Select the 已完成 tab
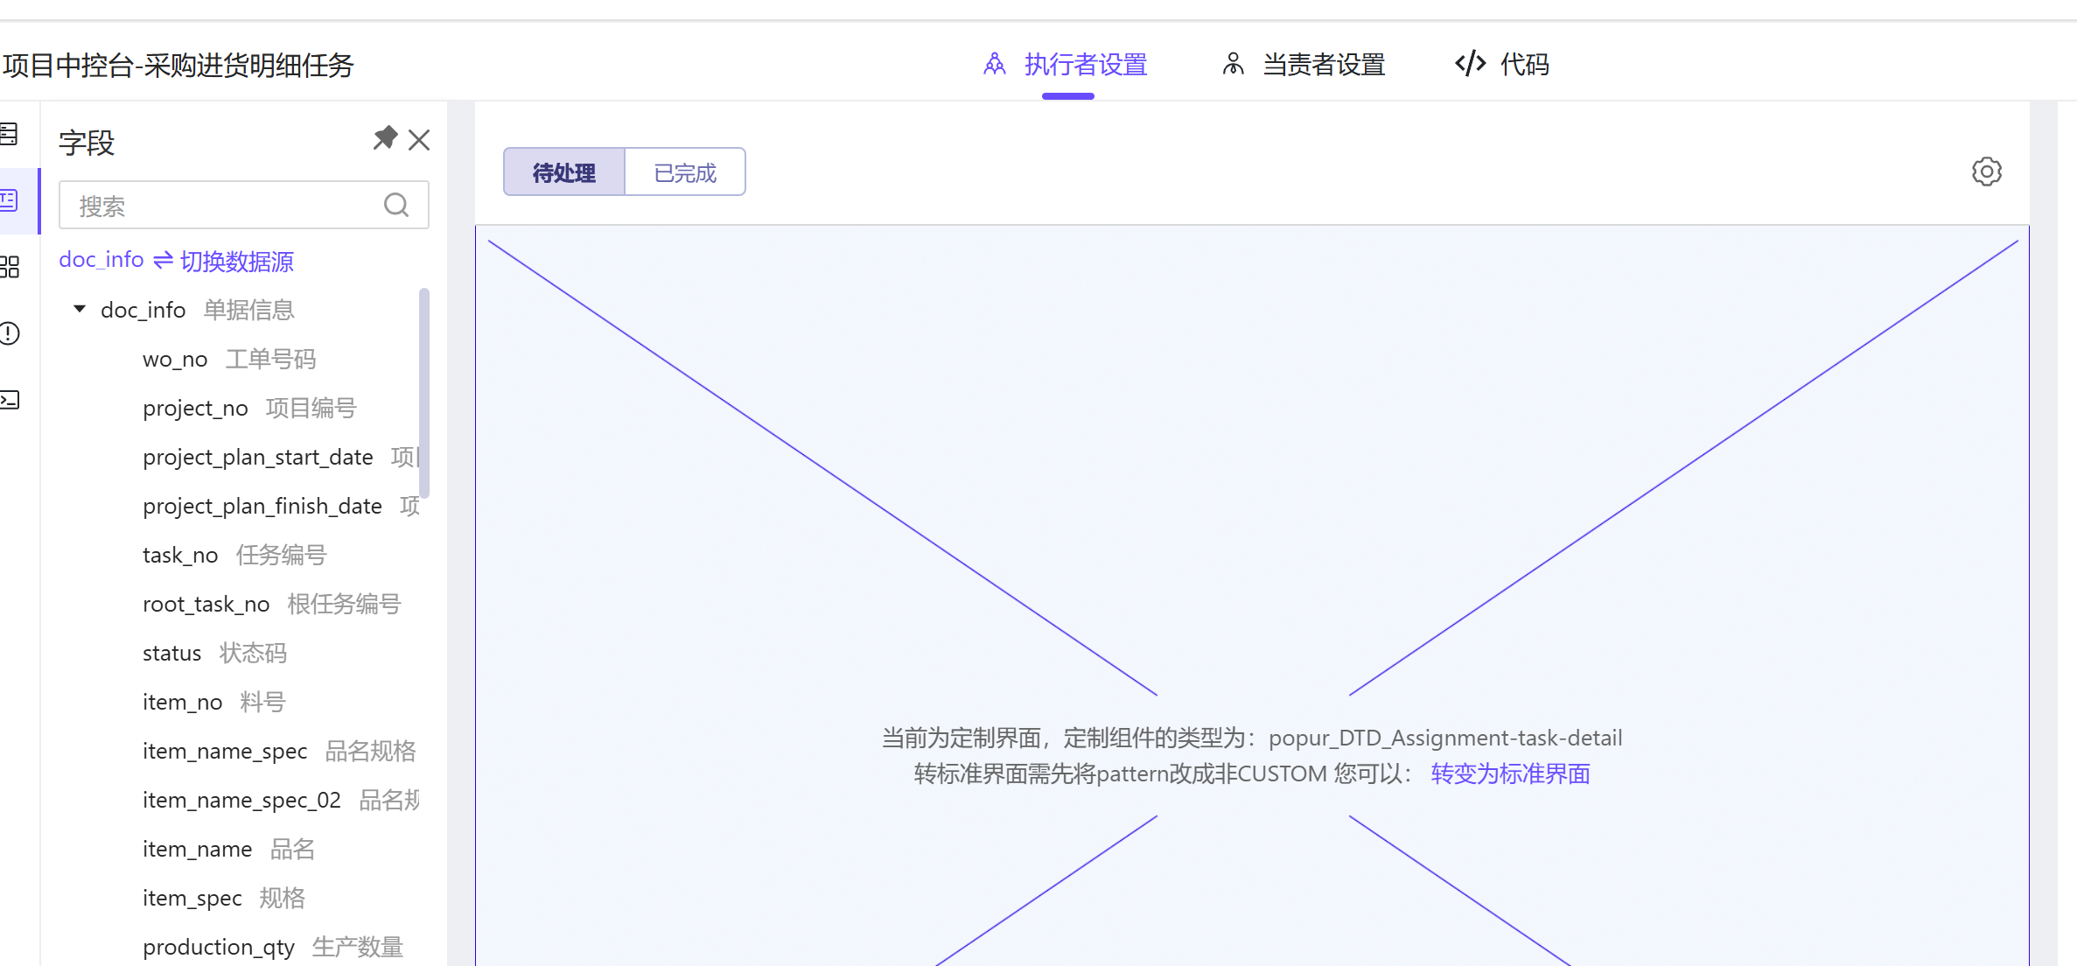Image resolution: width=2077 pixels, height=966 pixels. click(685, 172)
